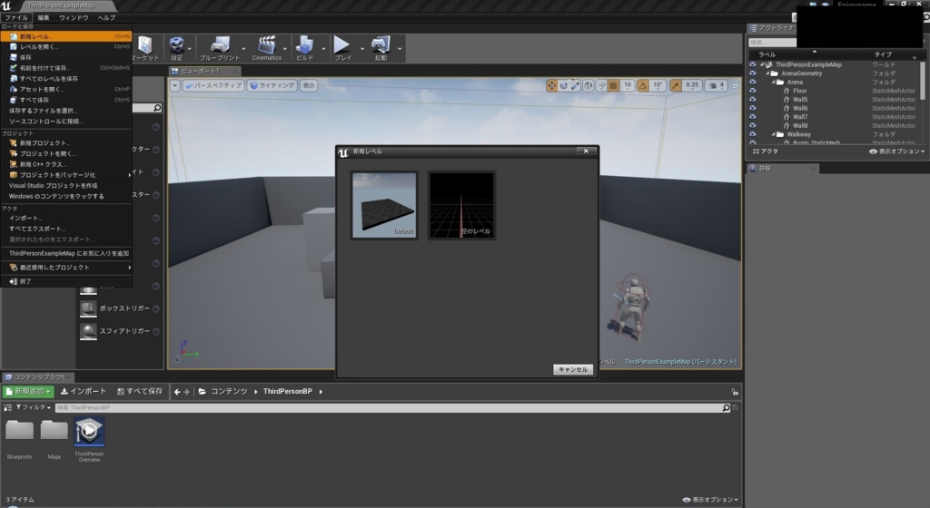The width and height of the screenshot is (930, 508).
Task: Click the maximize viewport icon
Action: [x=735, y=86]
